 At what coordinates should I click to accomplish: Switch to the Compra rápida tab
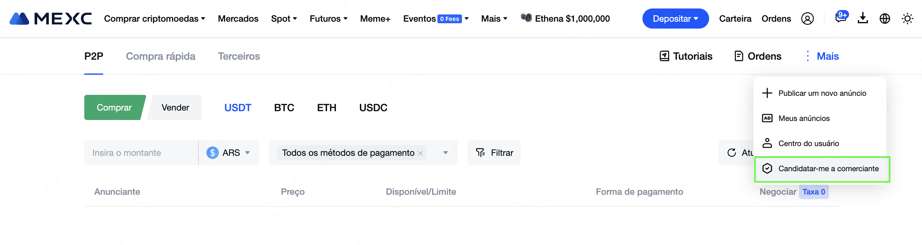pyautogui.click(x=160, y=56)
